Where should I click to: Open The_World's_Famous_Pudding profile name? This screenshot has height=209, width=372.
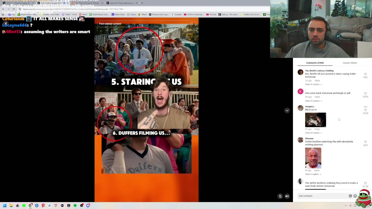(x=319, y=71)
